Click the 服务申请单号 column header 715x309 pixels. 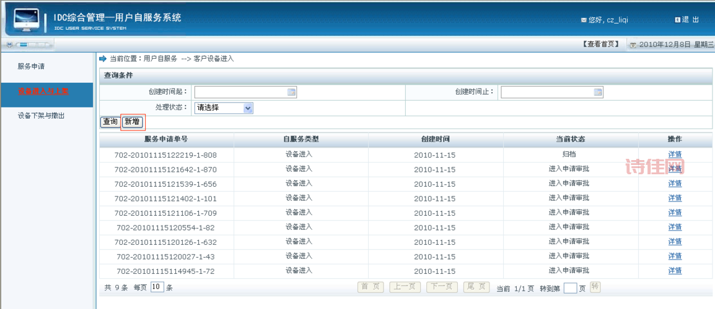click(166, 140)
